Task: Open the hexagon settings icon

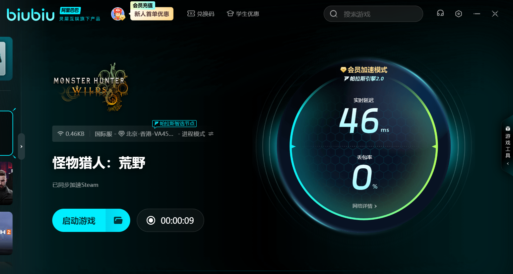Action: (x=459, y=14)
